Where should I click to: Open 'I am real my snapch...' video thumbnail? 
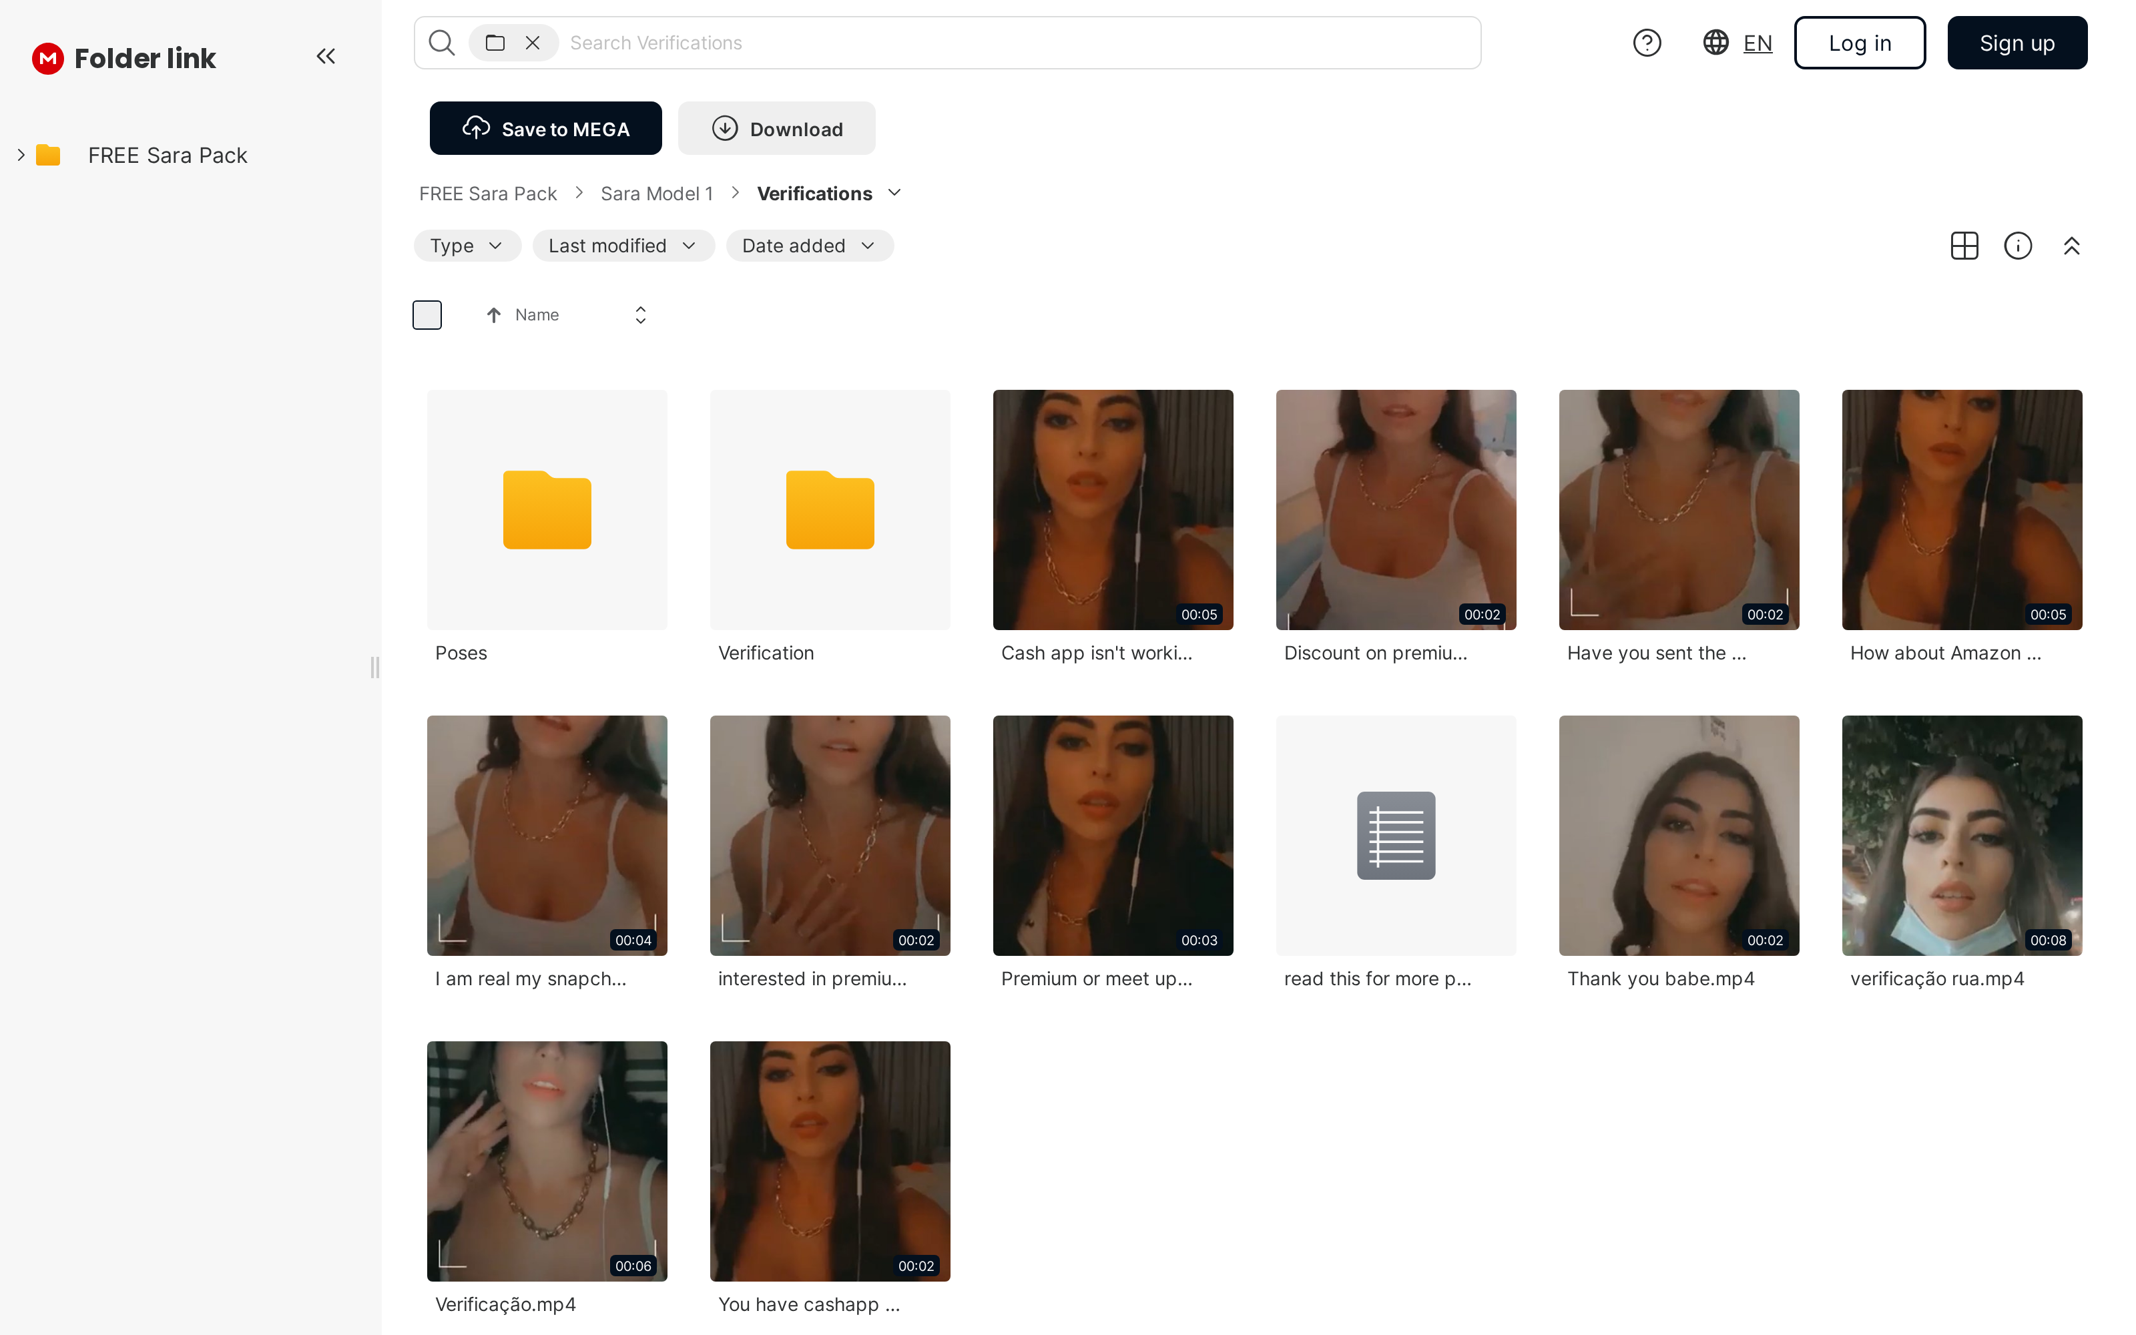547,835
